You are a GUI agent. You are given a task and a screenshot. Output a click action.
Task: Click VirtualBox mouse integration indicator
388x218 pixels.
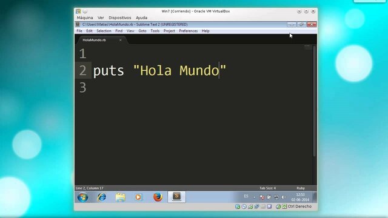[278, 206]
